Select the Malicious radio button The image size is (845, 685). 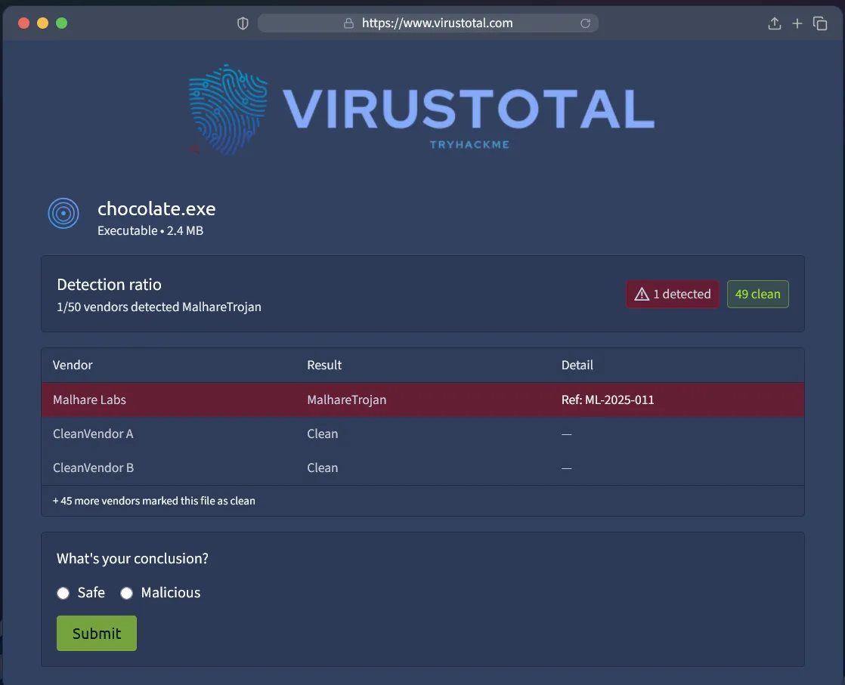pyautogui.click(x=127, y=593)
